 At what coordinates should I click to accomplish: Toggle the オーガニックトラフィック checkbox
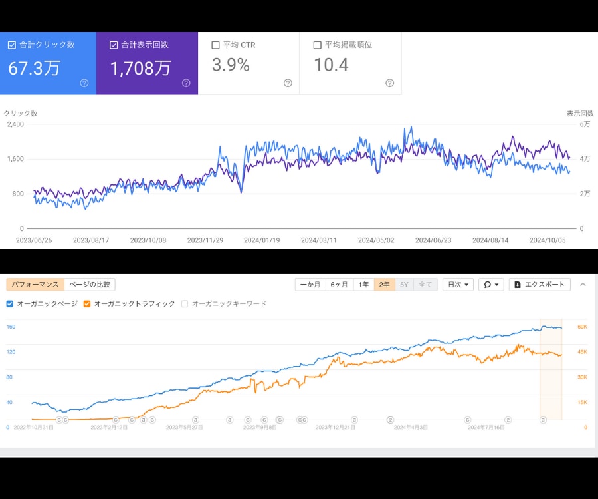pyautogui.click(x=87, y=304)
